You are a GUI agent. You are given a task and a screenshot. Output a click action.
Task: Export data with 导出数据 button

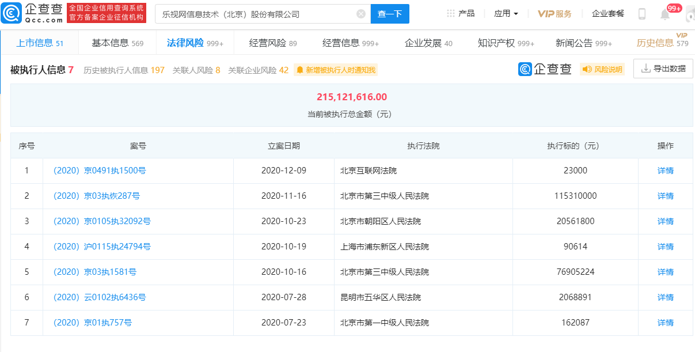coord(663,69)
